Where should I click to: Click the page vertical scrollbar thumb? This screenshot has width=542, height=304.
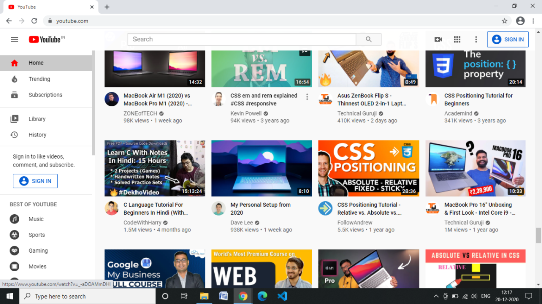pyautogui.click(x=538, y=235)
